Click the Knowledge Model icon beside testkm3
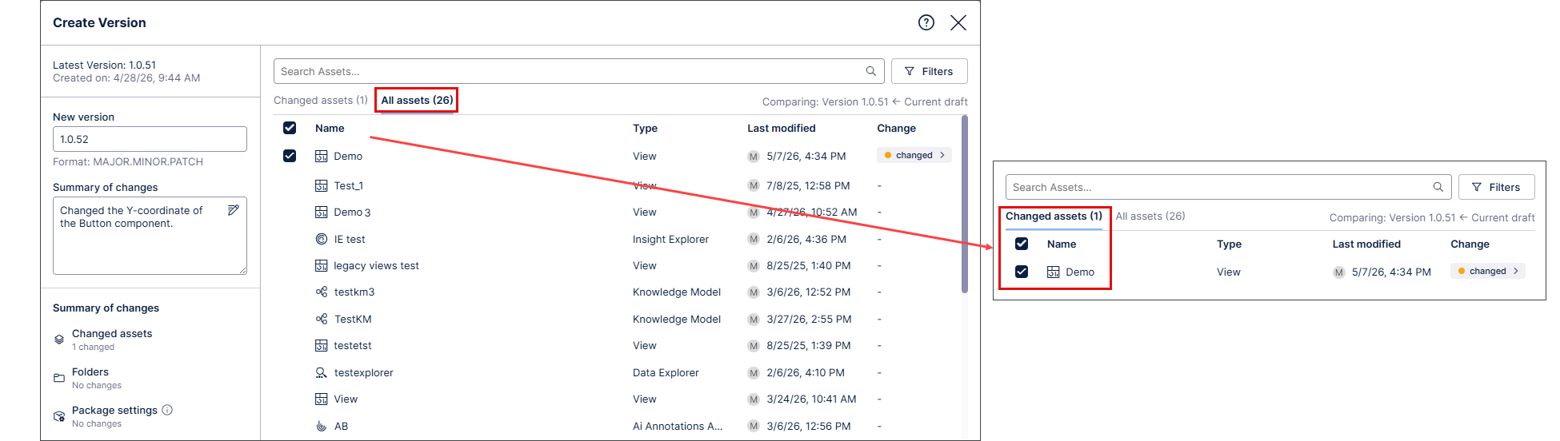Image resolution: width=1560 pixels, height=441 pixels. [x=322, y=292]
